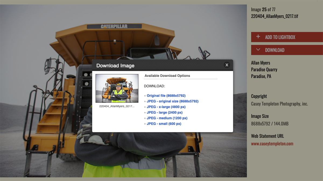The image size is (323, 181).
Task: Click 'Available Download Options' heading
Action: [x=167, y=76]
